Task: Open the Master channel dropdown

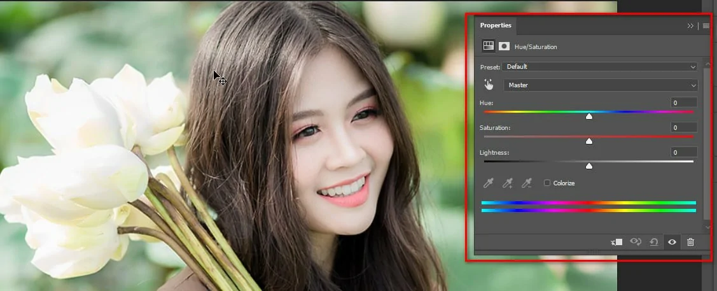Action: [x=601, y=85]
